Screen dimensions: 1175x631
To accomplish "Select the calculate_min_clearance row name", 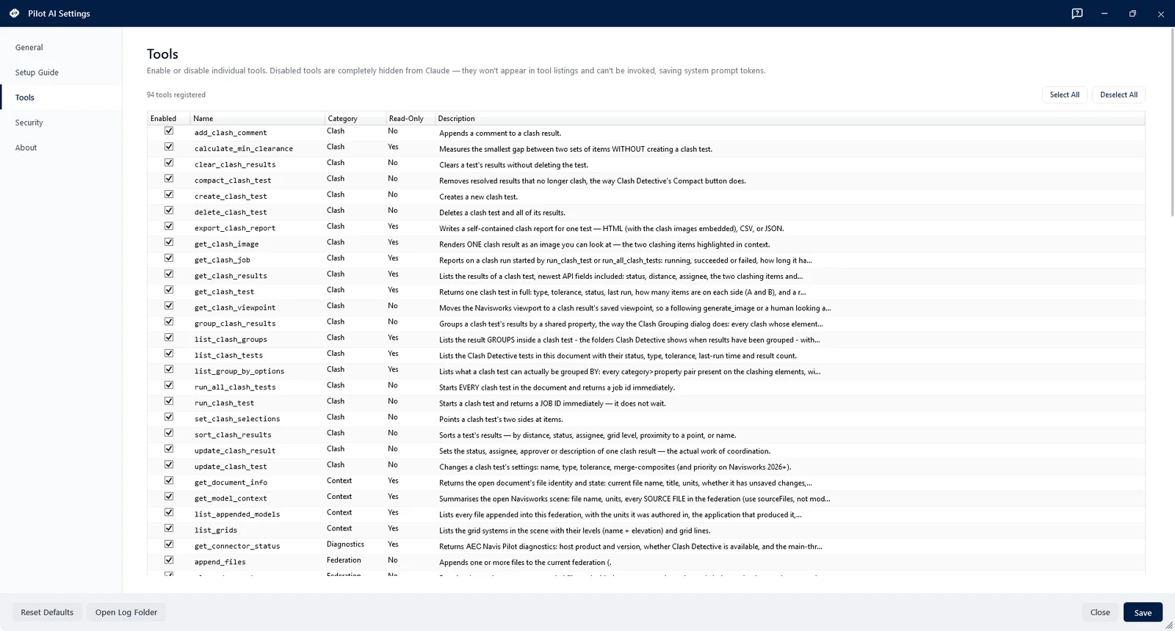I will pos(243,149).
